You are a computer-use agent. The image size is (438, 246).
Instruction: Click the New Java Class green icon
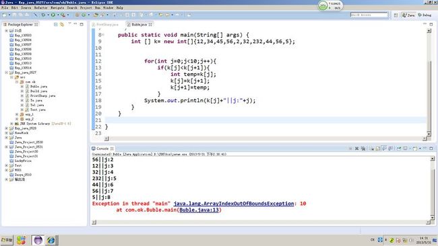[x=84, y=15]
